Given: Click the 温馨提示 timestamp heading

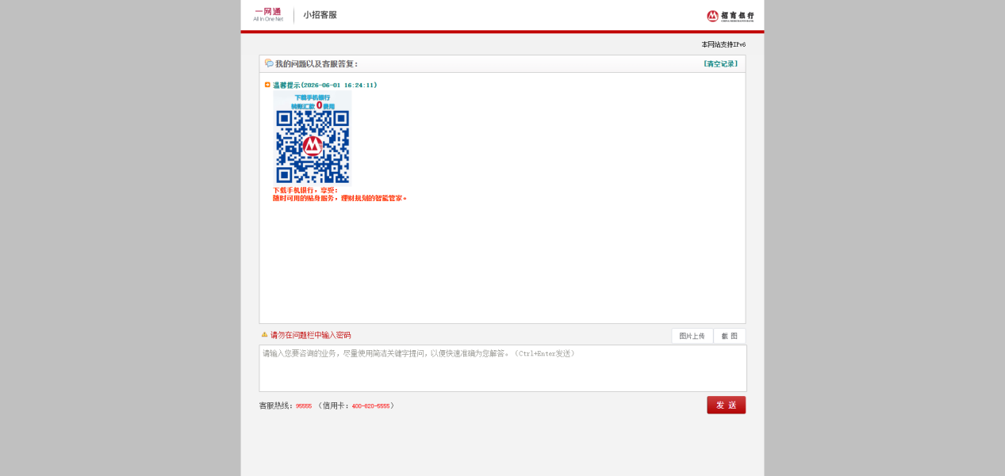Looking at the screenshot, I should (x=325, y=85).
